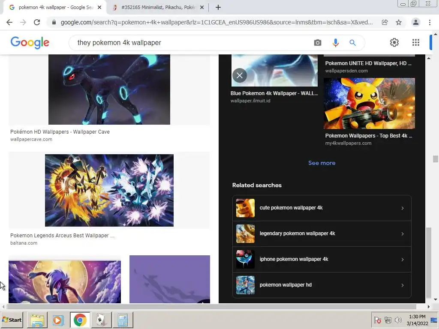439x329 pixels.
Task: Close the #352165 Minimalist Pikachu tab
Action: click(202, 8)
